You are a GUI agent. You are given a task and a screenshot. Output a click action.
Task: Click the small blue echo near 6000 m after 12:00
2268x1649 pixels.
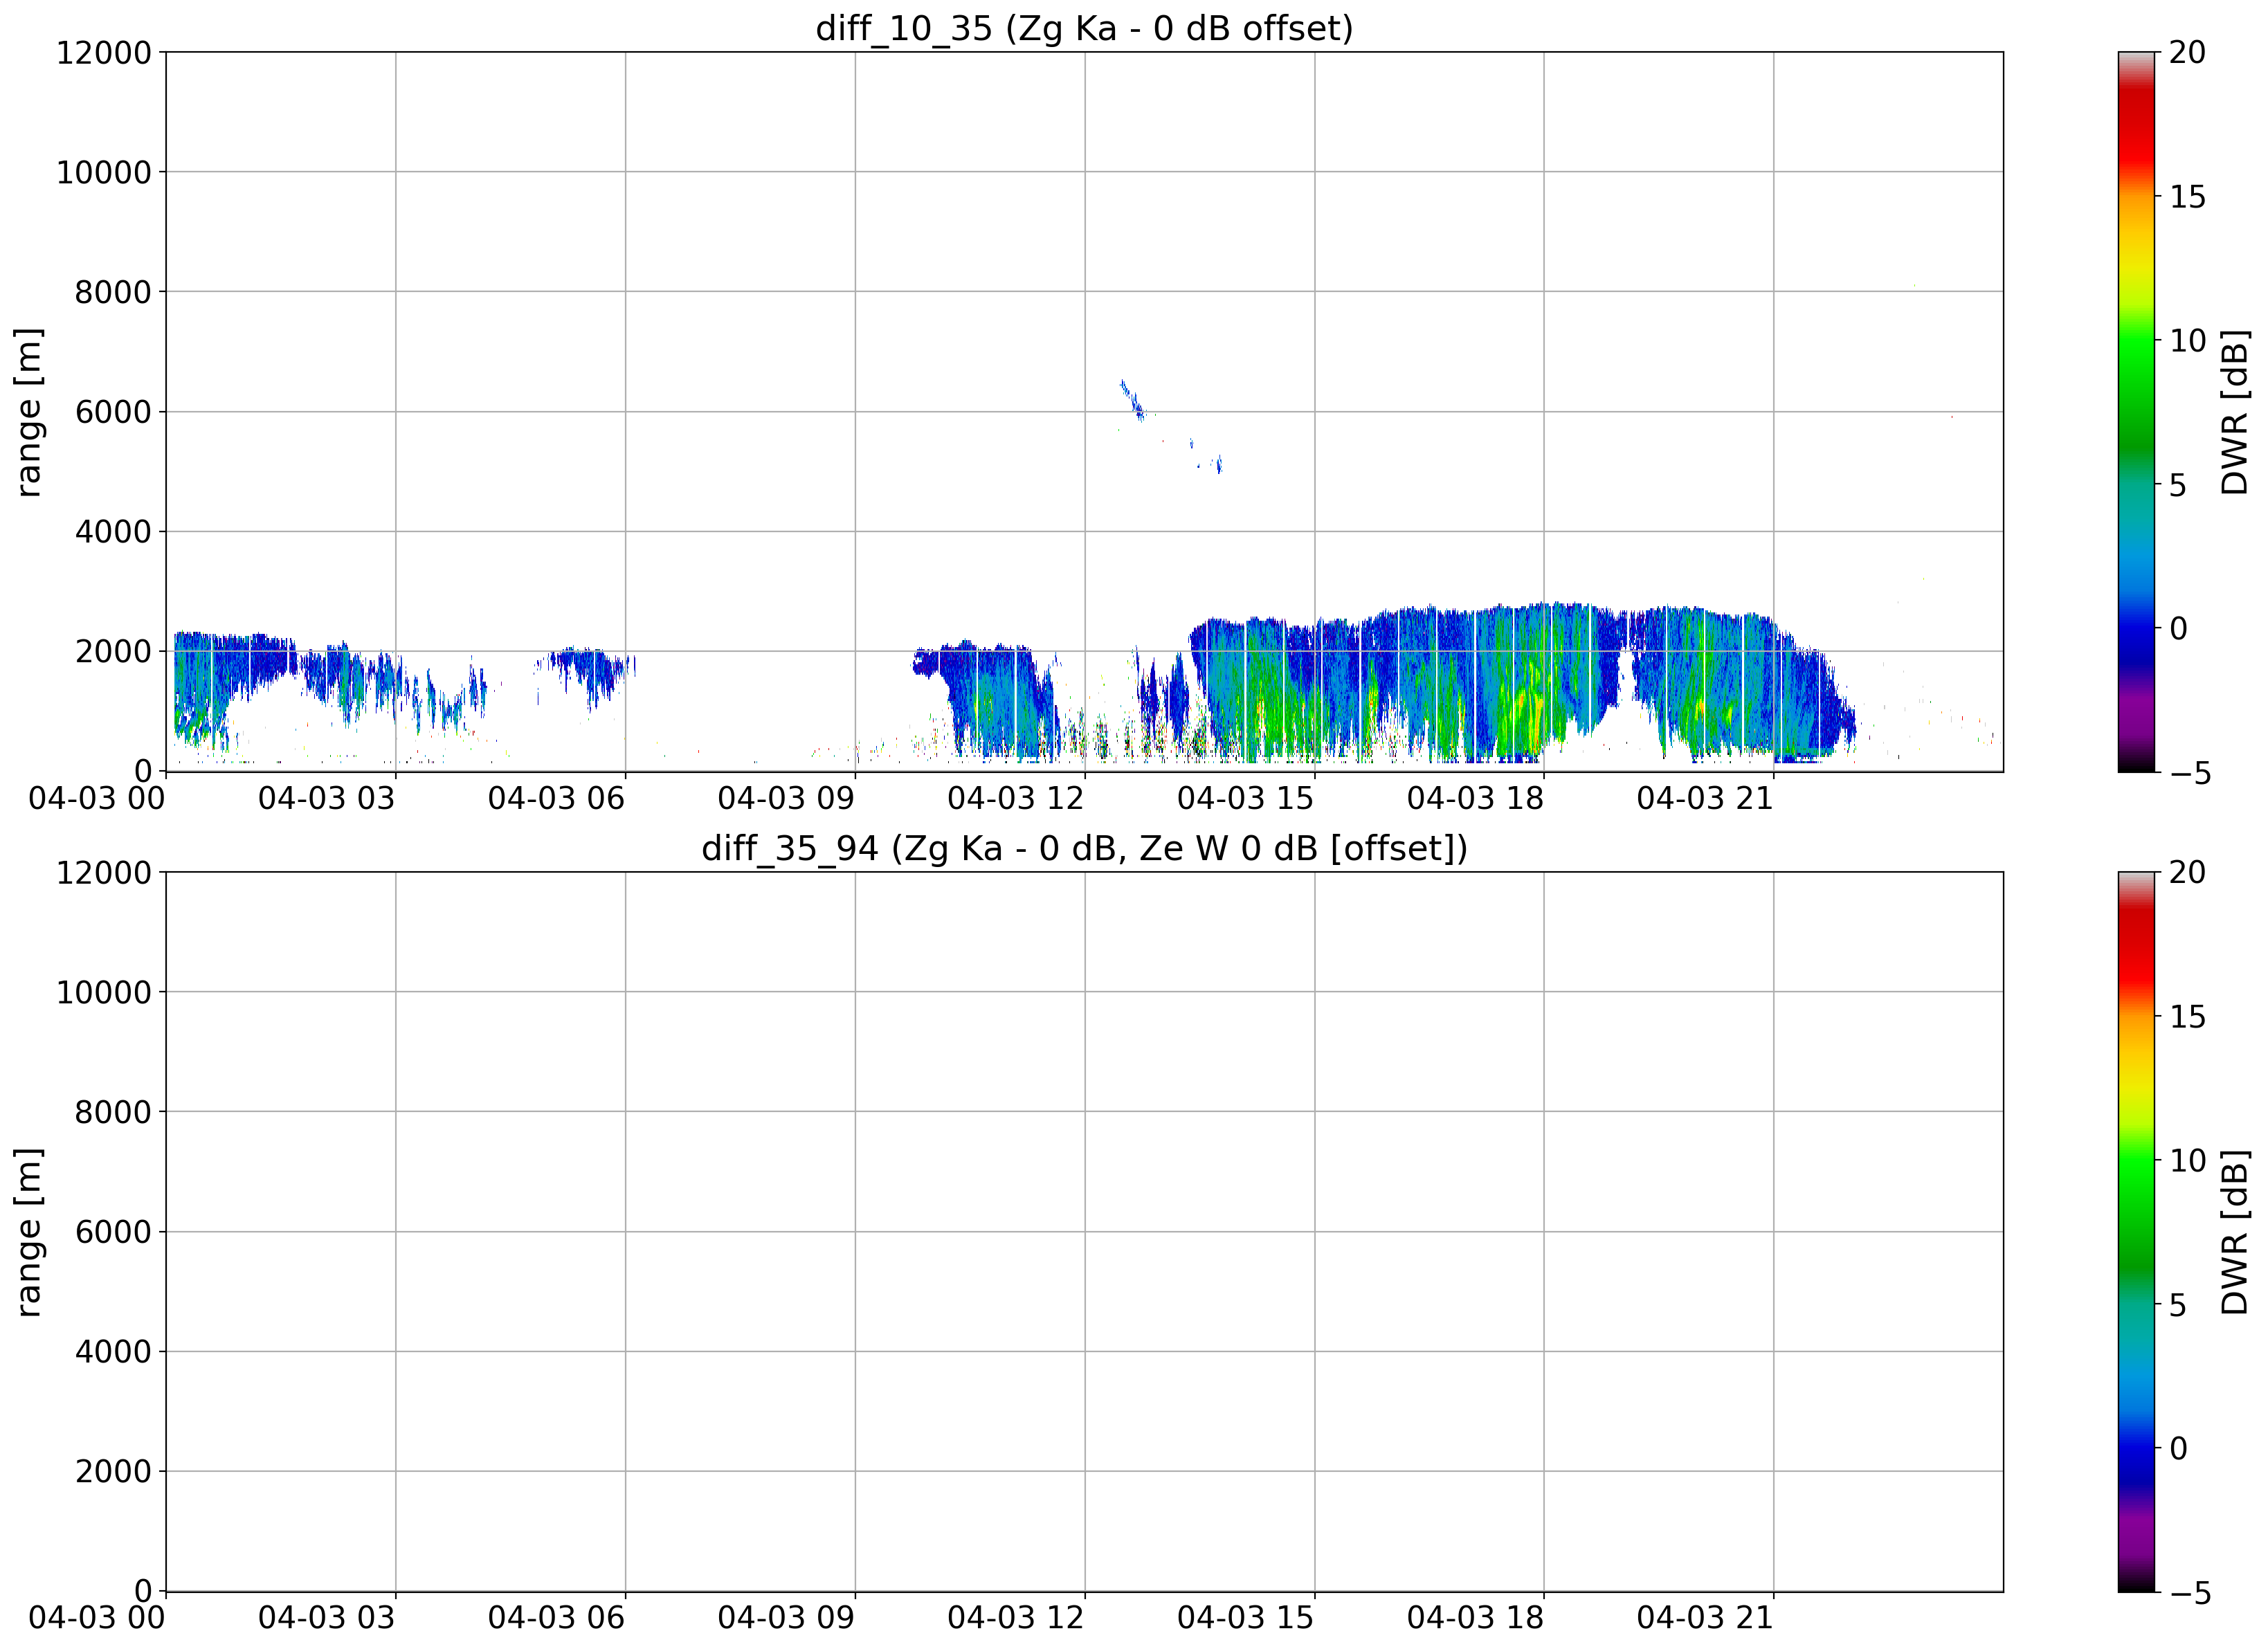click(x=1132, y=400)
